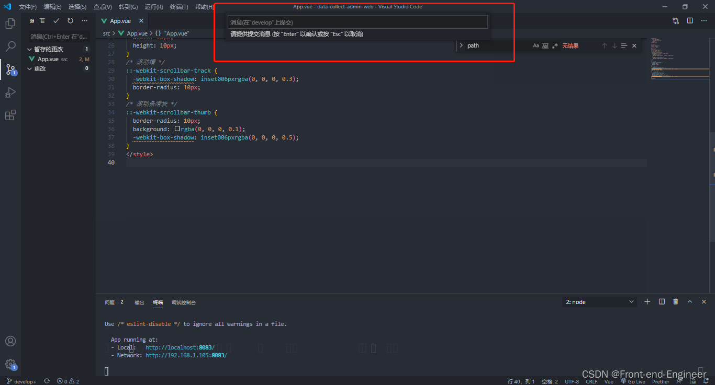Click the VS Code logo in the title bar
This screenshot has height=385, width=715.
[8, 7]
